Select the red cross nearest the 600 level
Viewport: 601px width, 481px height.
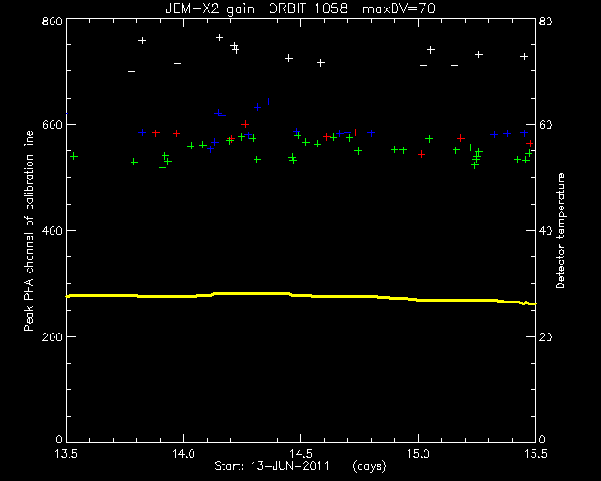(x=245, y=124)
